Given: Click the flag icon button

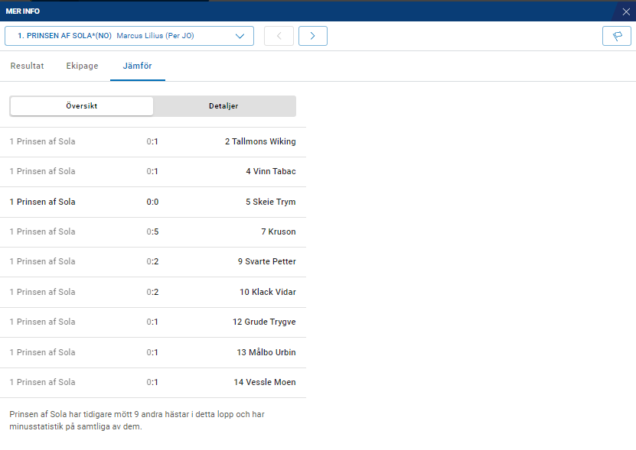Looking at the screenshot, I should [617, 36].
